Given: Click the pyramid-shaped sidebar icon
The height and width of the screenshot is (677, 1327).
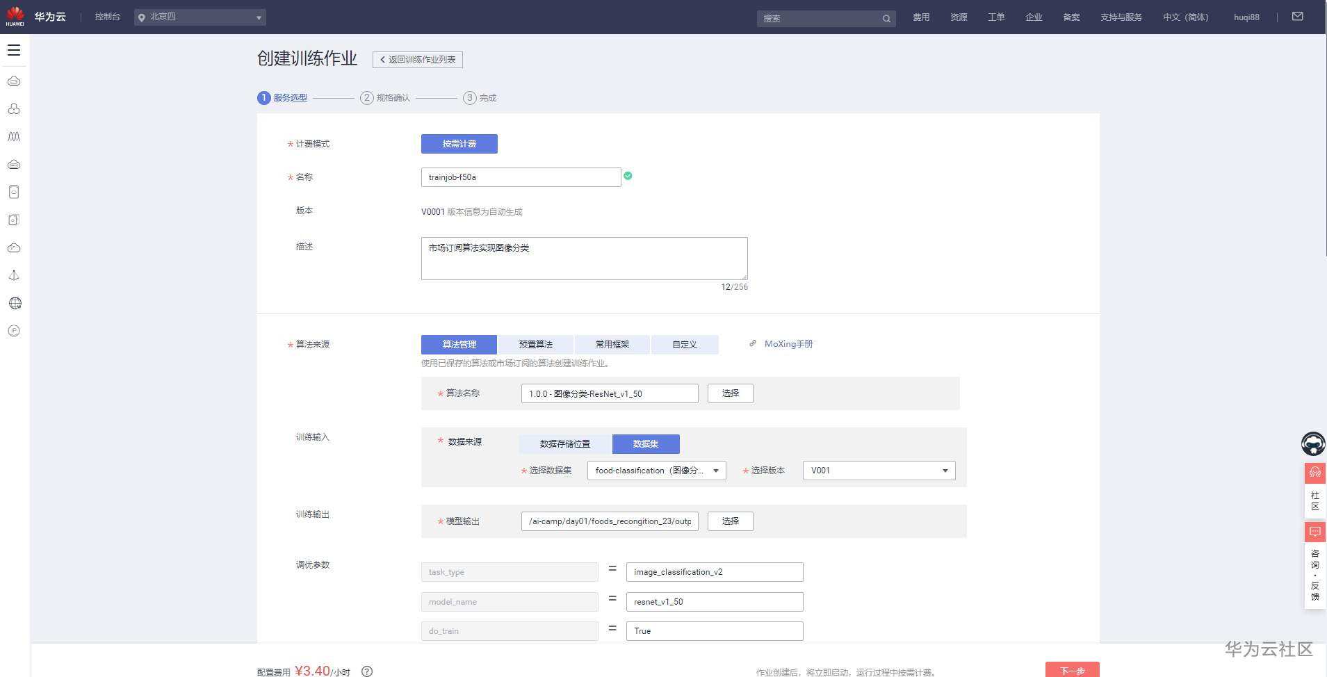Looking at the screenshot, I should click(14, 275).
